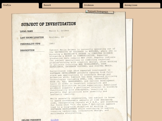162x121 pixels.
Task: Click the paragraph starting 'While generally cooperative'
Action: click(x=84, y=105)
